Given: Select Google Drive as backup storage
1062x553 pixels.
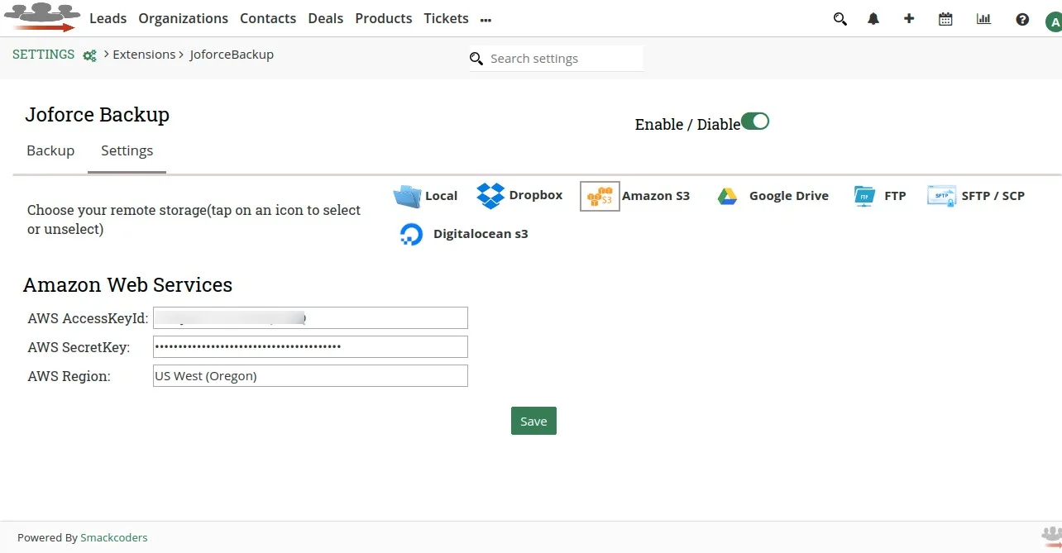Looking at the screenshot, I should coord(727,195).
